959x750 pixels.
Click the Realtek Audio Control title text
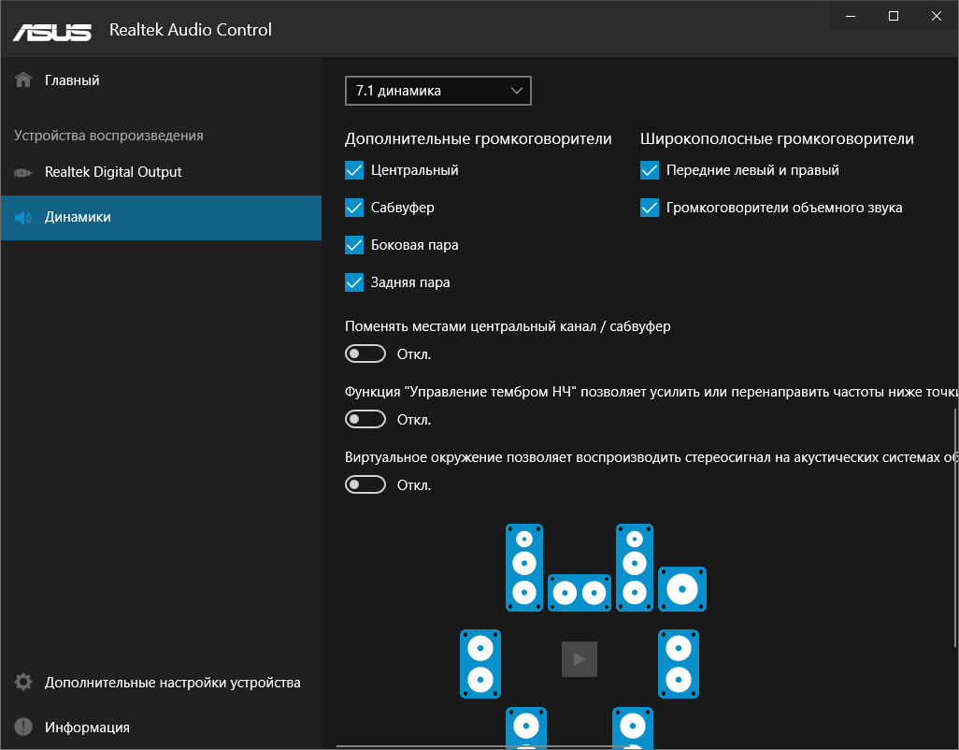[190, 29]
